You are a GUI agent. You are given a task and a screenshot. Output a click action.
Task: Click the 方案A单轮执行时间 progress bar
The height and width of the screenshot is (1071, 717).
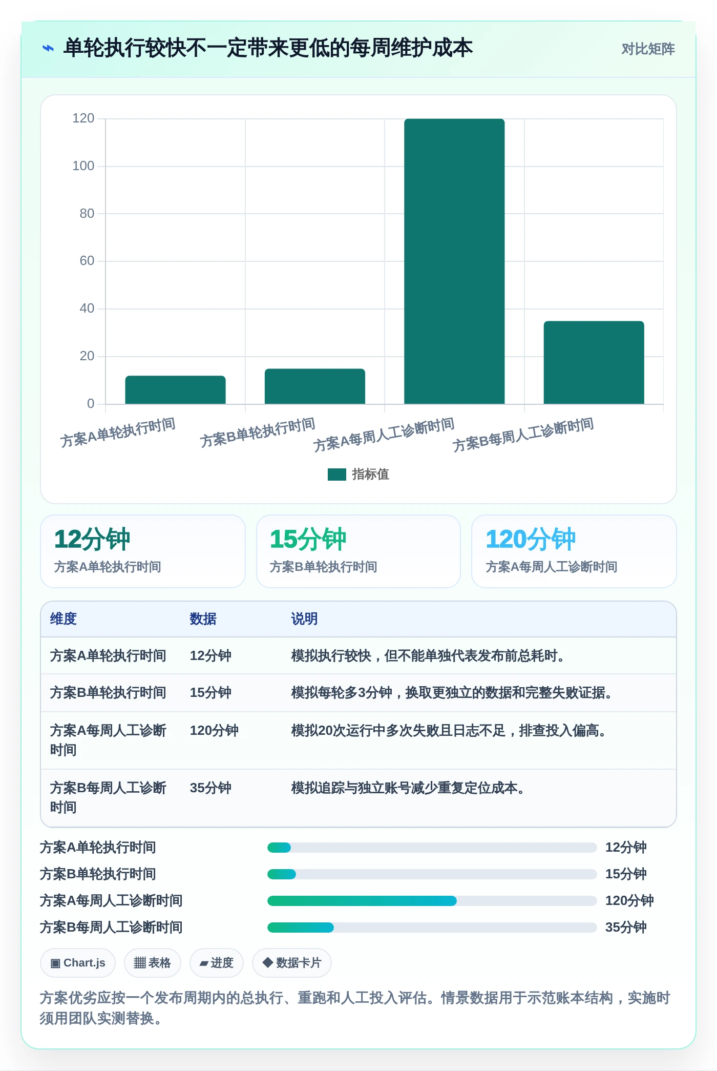(x=432, y=848)
